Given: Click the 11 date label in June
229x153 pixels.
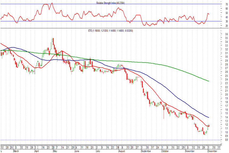Looking at the screenshot, I should (x=82, y=148).
